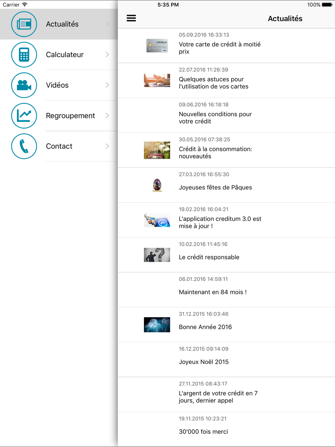The width and height of the screenshot is (335, 447).
Task: Open the Easter egg thumbnail
Action: pyautogui.click(x=157, y=185)
